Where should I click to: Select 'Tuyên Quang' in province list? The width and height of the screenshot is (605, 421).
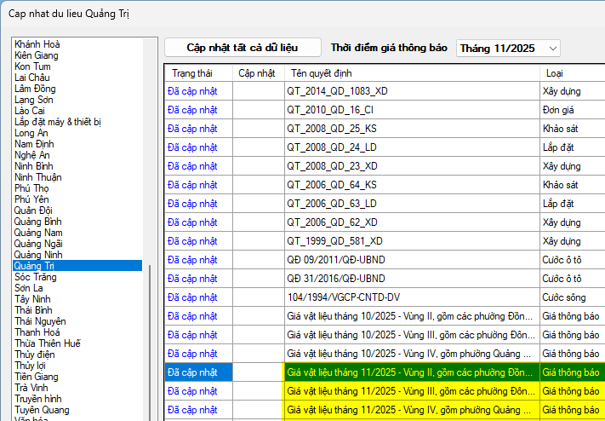42,410
